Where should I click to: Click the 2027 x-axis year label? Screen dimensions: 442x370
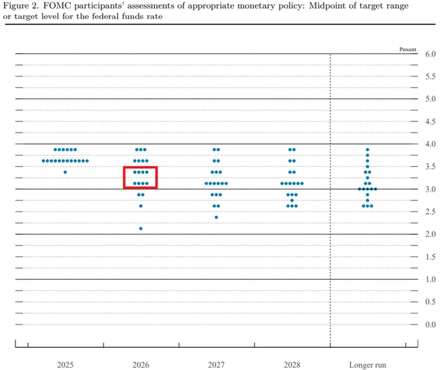click(216, 365)
